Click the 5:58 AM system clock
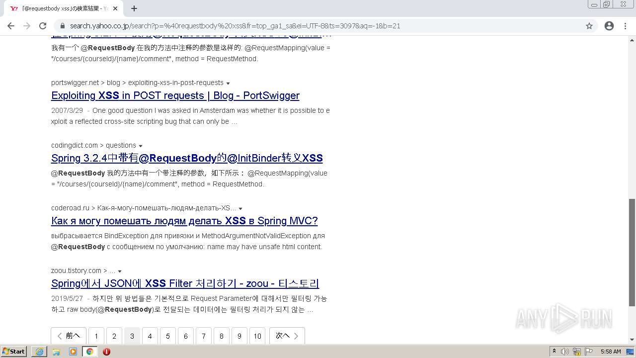The image size is (636, 358). coord(610,352)
